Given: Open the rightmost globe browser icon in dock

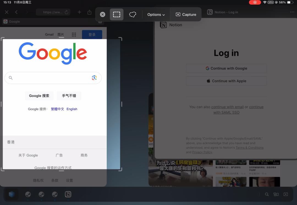Looking at the screenshot, I should pos(55,194).
